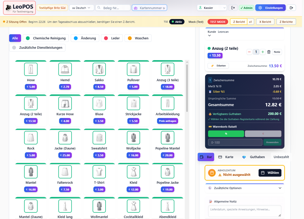Click the login arrow icon beside Kassier
This screenshot has height=219, width=304.
click(233, 8)
